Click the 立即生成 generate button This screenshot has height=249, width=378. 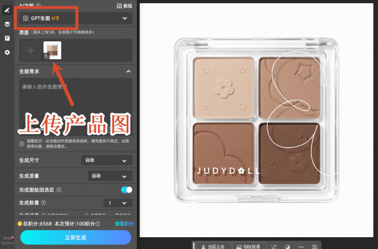pos(76,238)
